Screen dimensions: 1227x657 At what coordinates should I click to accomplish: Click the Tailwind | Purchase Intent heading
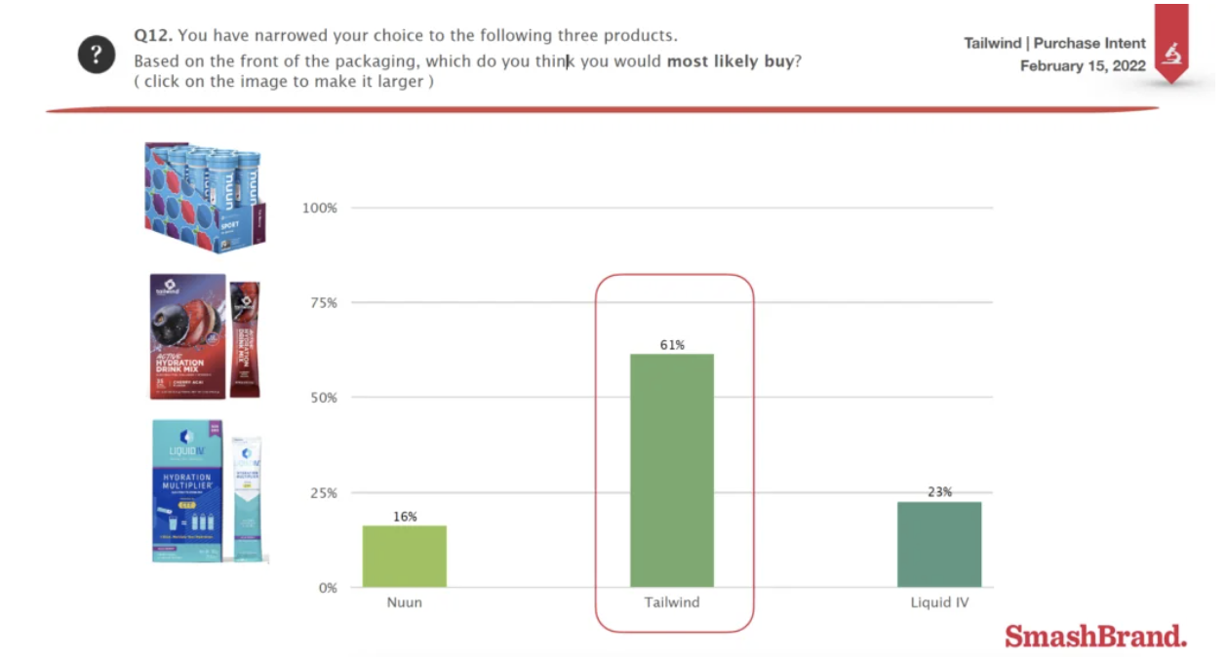click(1054, 43)
